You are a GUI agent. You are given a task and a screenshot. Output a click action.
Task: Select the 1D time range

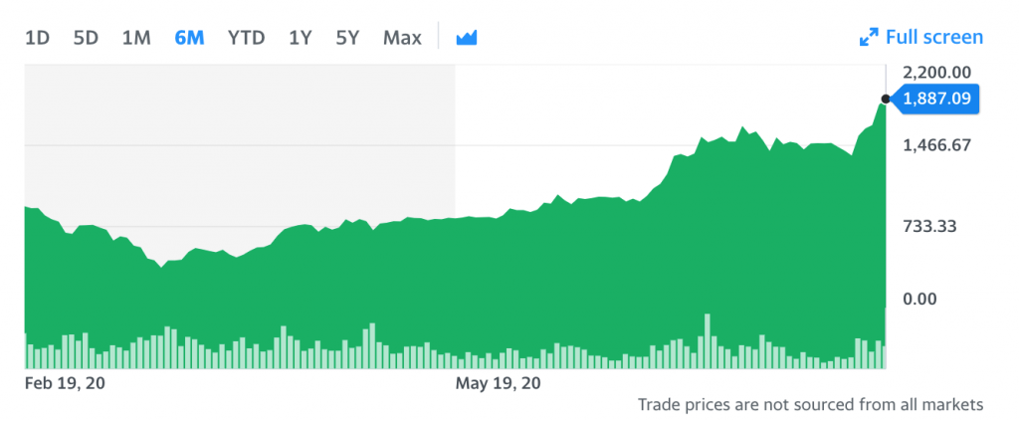[x=37, y=38]
